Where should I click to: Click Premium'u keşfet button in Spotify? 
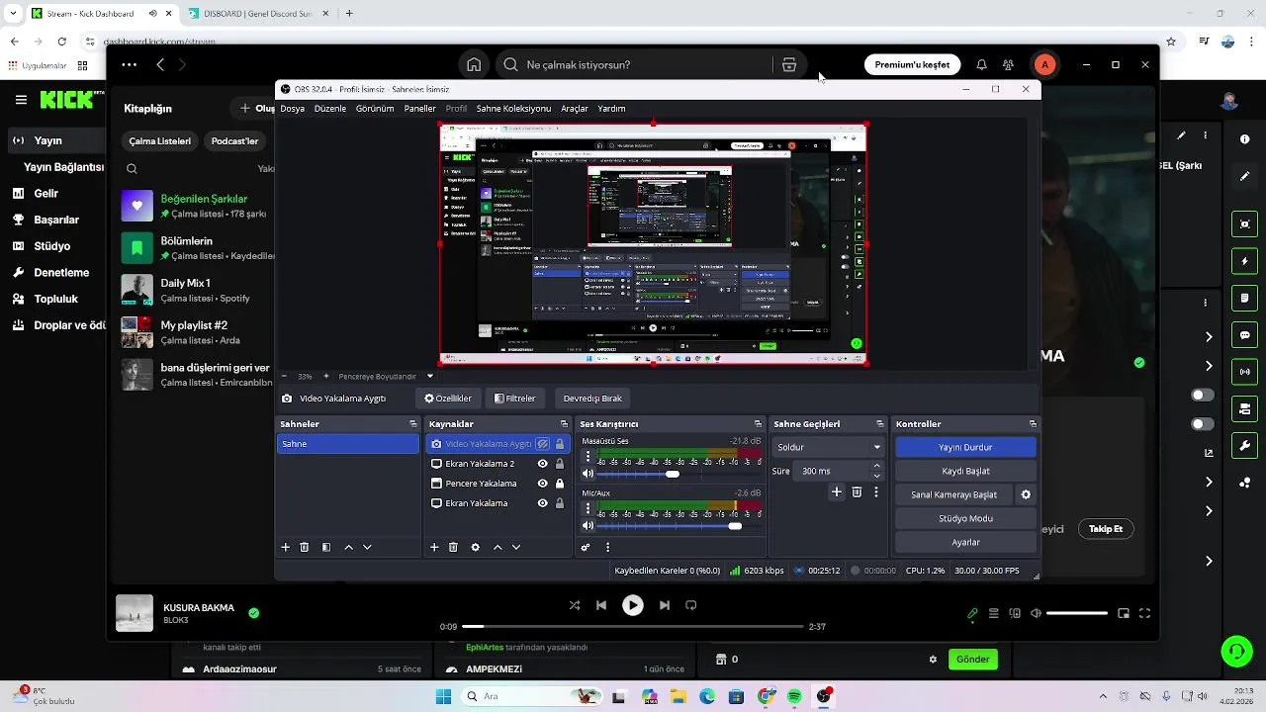(x=912, y=64)
